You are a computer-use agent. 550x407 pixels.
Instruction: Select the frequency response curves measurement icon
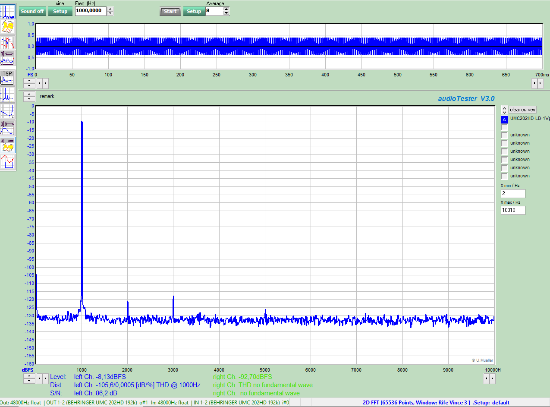pos(8,43)
